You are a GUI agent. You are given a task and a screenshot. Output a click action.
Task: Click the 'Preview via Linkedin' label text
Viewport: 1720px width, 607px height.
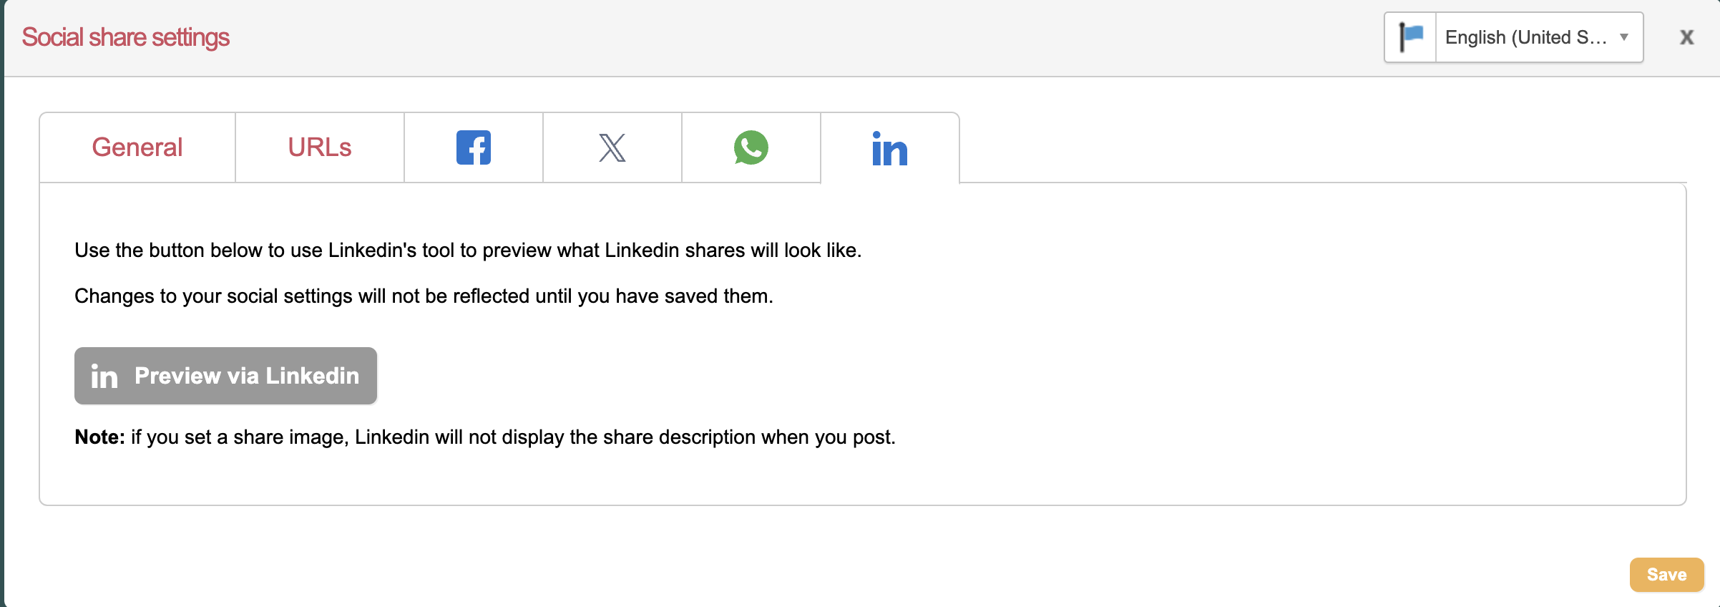pyautogui.click(x=247, y=376)
